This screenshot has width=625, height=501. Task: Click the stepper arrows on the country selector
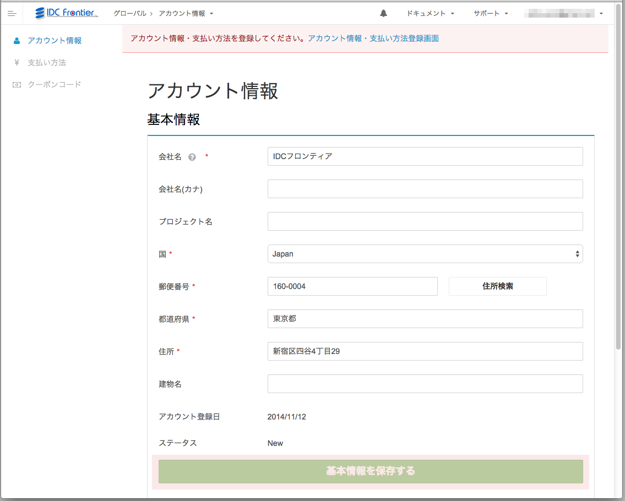(577, 254)
